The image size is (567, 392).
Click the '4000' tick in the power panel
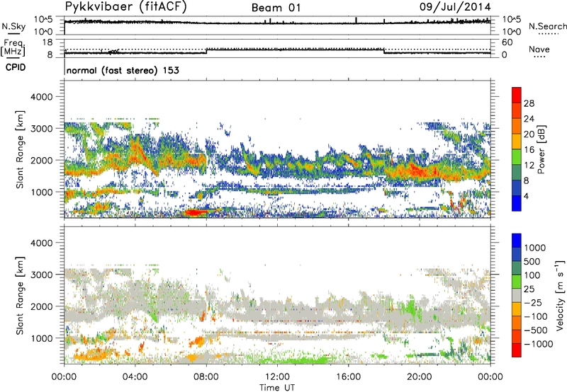click(42, 97)
